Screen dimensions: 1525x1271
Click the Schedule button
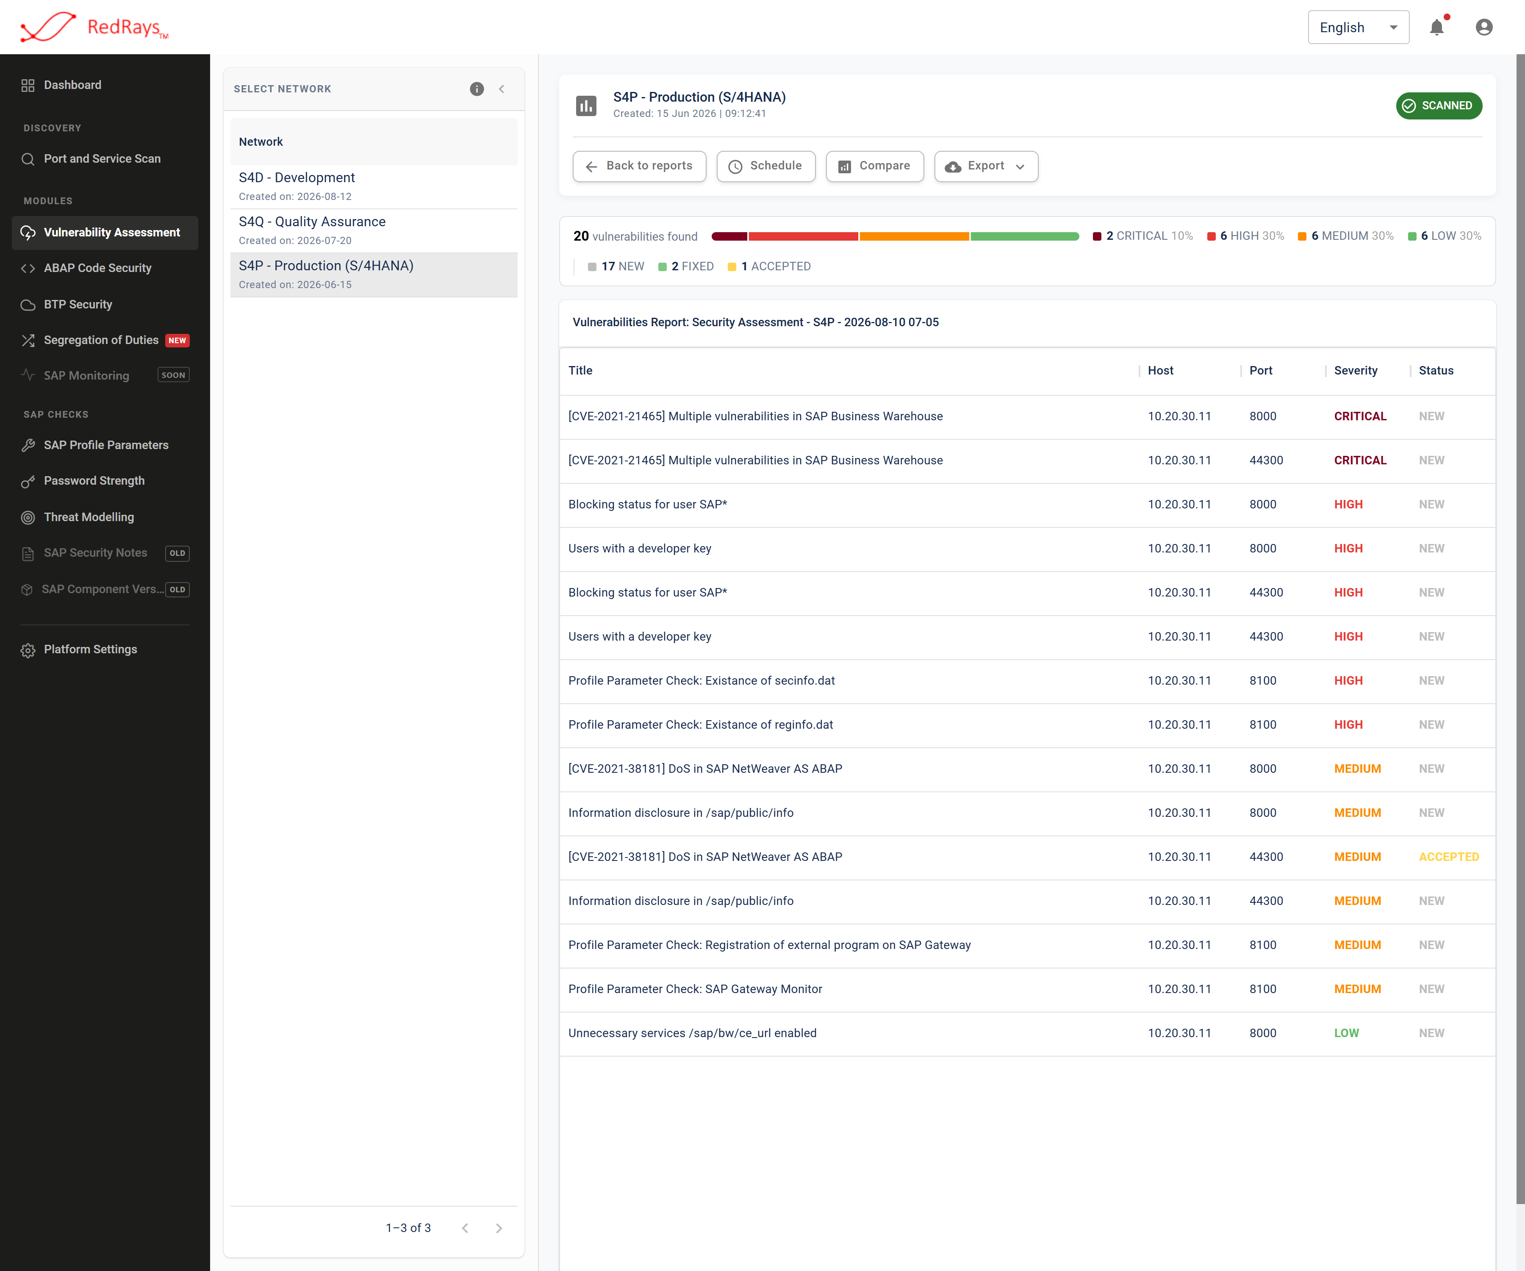[x=765, y=167]
